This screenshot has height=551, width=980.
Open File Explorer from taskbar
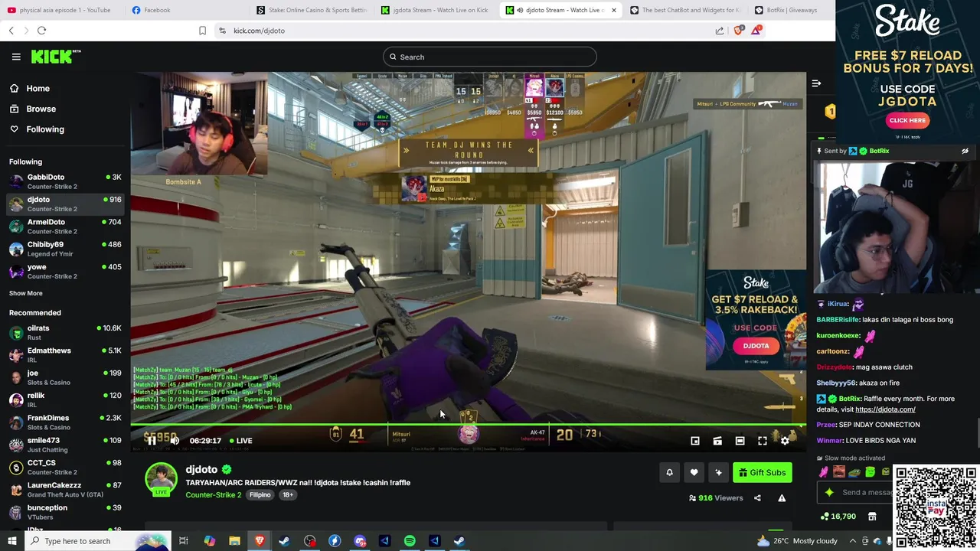234,541
